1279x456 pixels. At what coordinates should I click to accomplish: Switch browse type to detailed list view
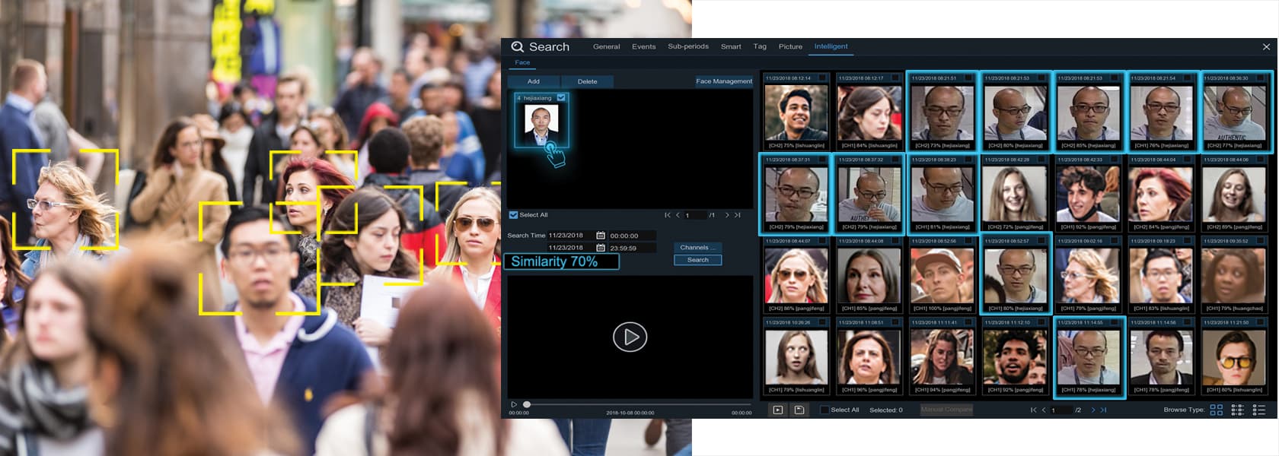pyautogui.click(x=1258, y=410)
